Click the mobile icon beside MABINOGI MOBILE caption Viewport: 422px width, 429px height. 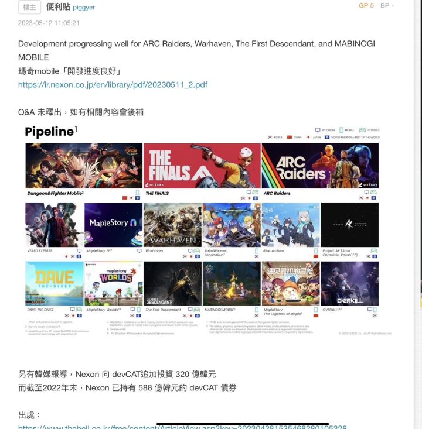pyautogui.click(x=257, y=310)
